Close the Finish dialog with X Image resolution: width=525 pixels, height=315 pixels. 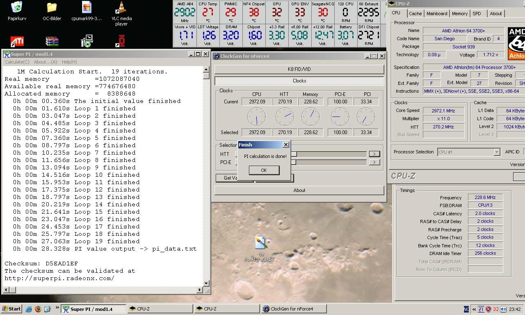286,145
